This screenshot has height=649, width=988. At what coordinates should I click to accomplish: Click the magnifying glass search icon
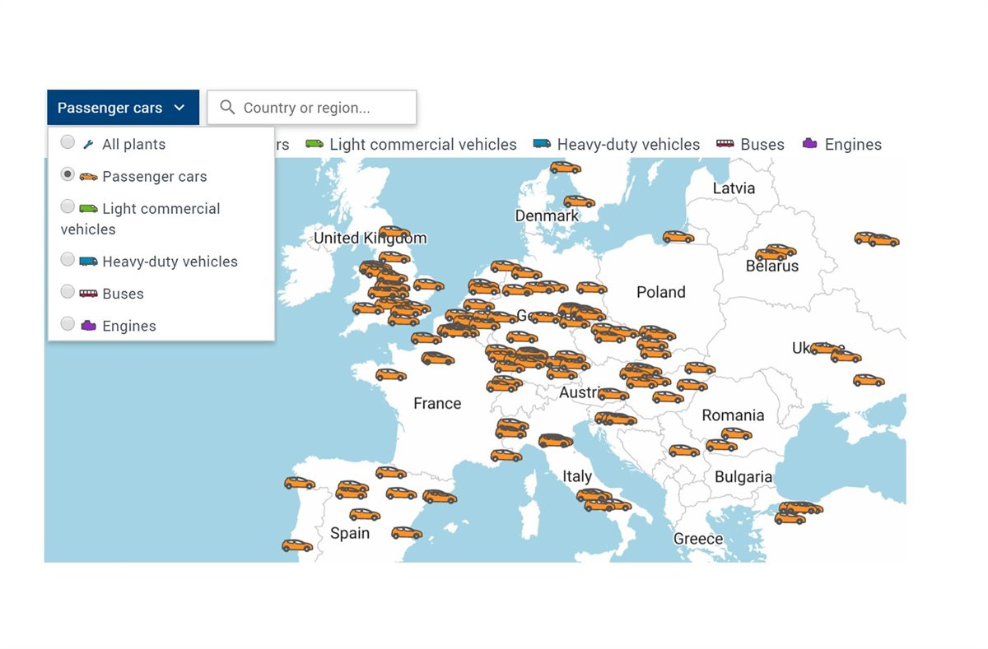coord(227,108)
